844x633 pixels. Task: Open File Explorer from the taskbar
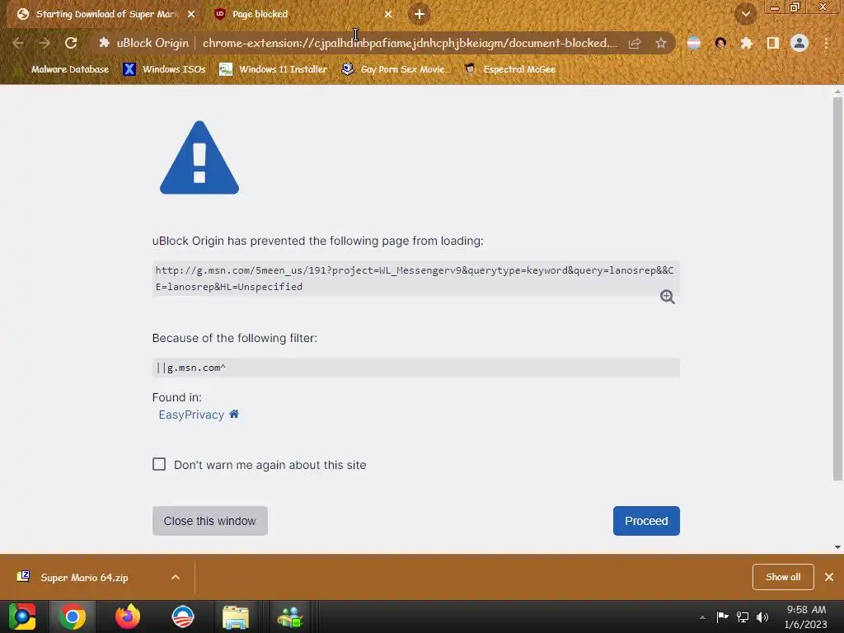[236, 617]
